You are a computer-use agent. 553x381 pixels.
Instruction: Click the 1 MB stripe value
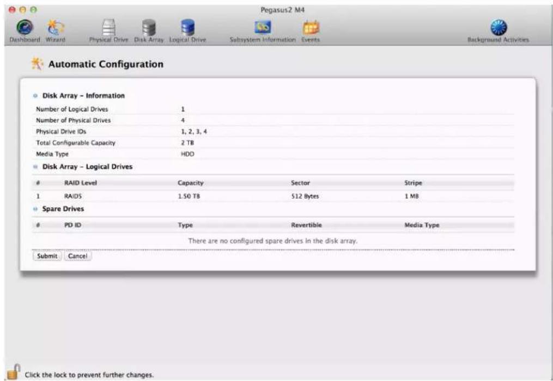[x=411, y=196]
